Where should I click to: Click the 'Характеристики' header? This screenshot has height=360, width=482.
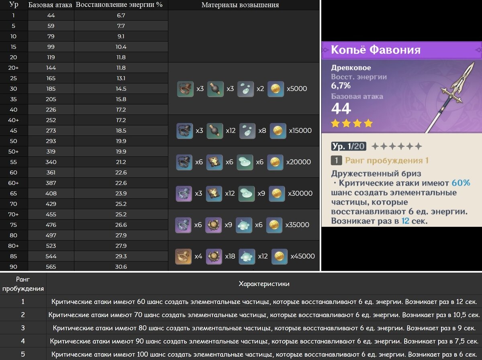pyautogui.click(x=264, y=284)
